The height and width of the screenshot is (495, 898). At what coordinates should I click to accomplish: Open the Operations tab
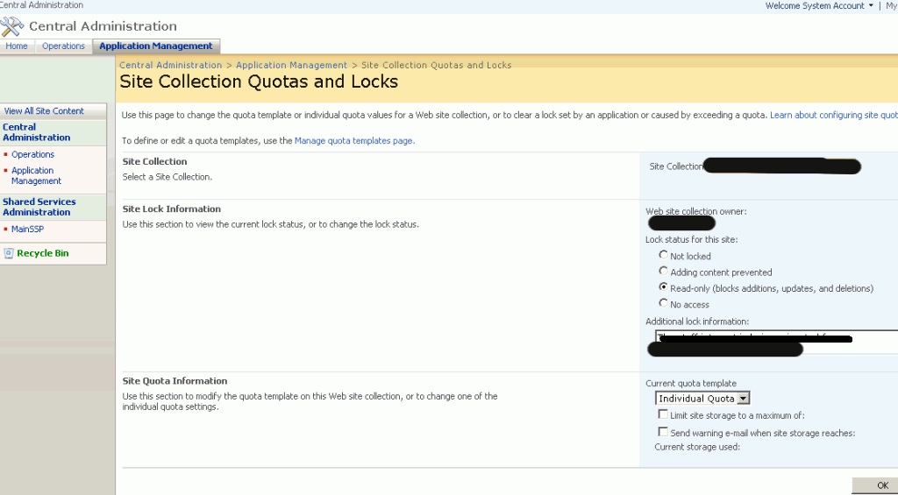point(63,46)
